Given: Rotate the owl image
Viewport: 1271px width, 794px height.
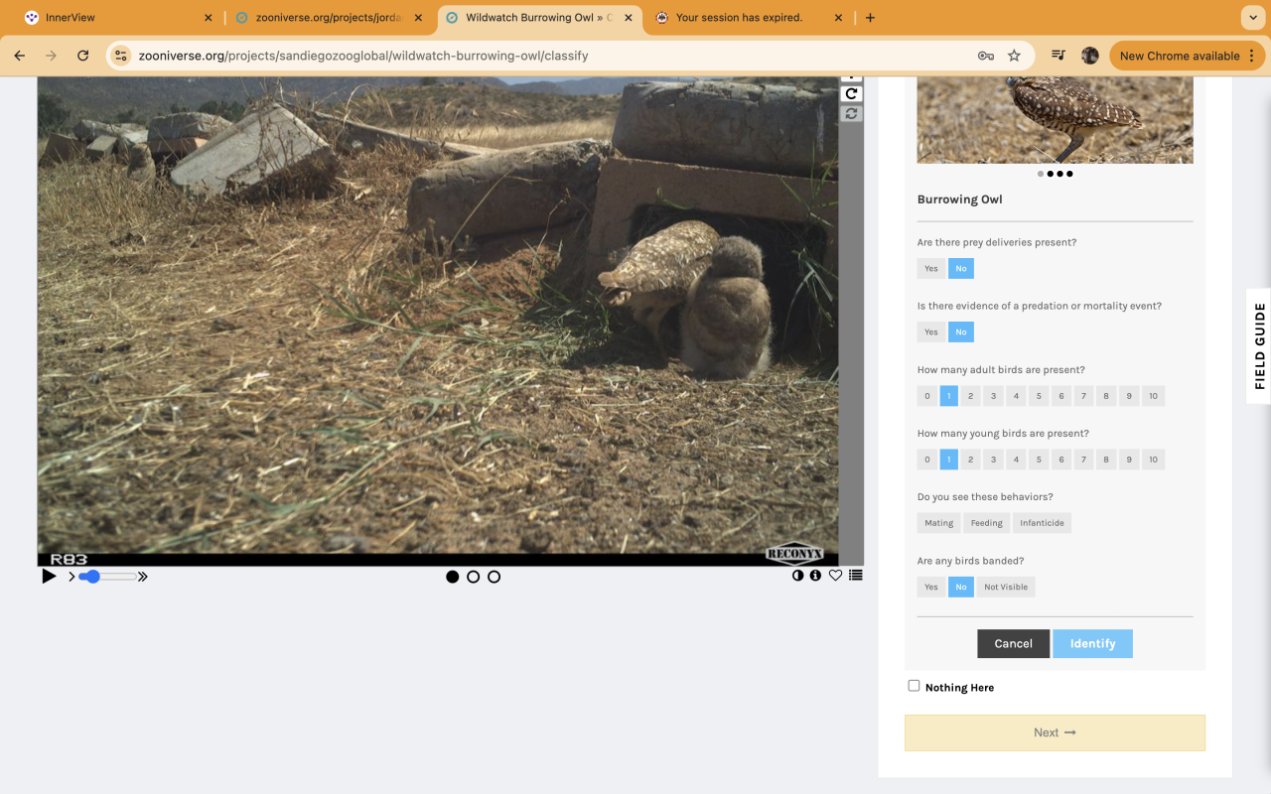Looking at the screenshot, I should click(851, 93).
